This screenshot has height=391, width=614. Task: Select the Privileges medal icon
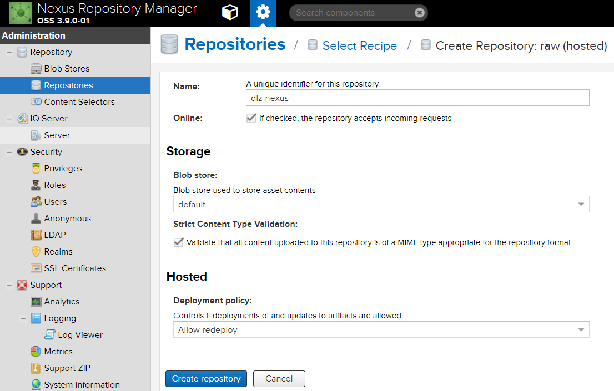(x=36, y=169)
